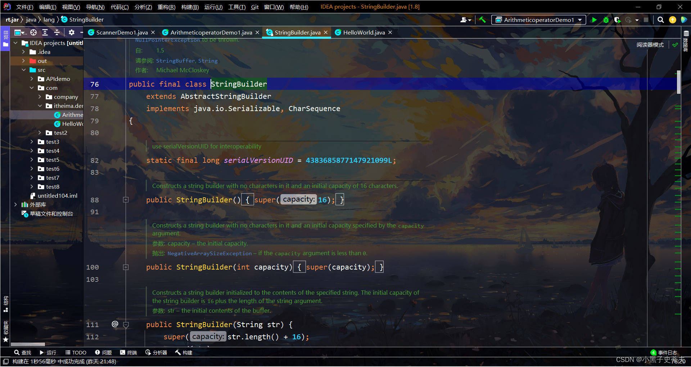691x367 pixels.
Task: Click the green inspection checkmark icon
Action: click(x=675, y=45)
